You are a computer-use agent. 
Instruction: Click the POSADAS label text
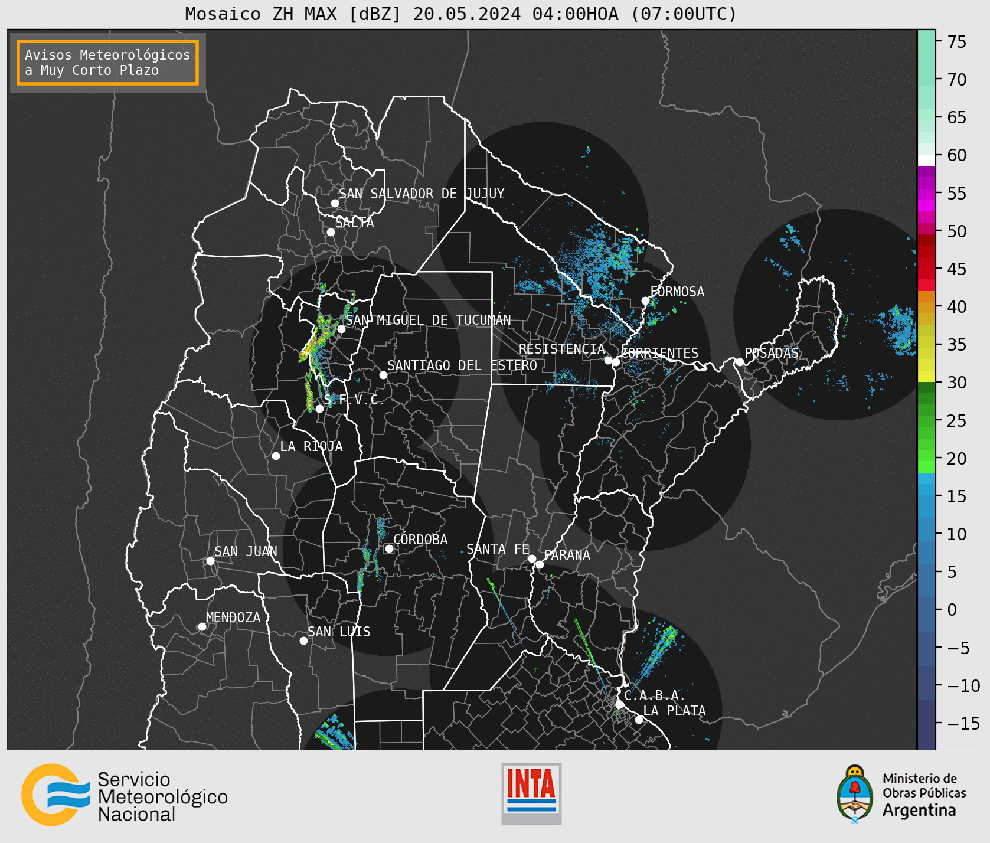pyautogui.click(x=772, y=353)
